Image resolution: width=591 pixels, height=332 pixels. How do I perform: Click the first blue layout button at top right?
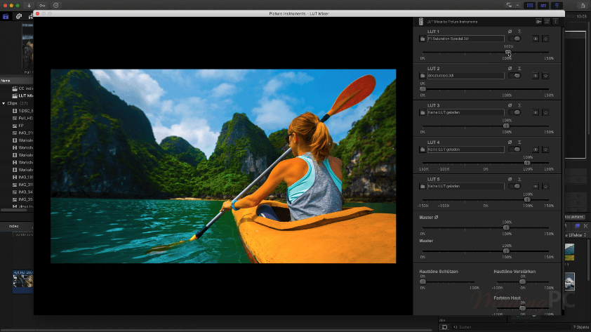[x=529, y=6]
